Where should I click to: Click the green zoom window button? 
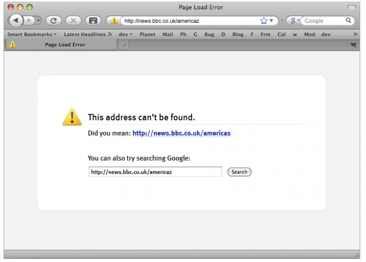[x=29, y=7]
